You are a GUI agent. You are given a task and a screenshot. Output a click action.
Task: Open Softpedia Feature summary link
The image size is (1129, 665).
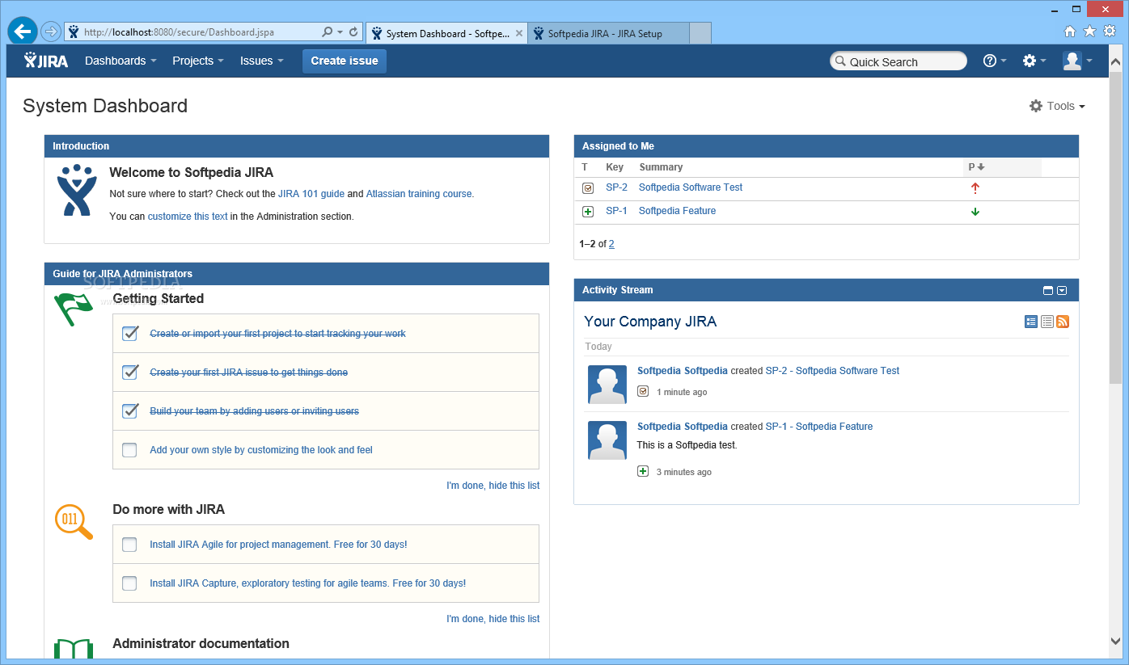coord(677,211)
